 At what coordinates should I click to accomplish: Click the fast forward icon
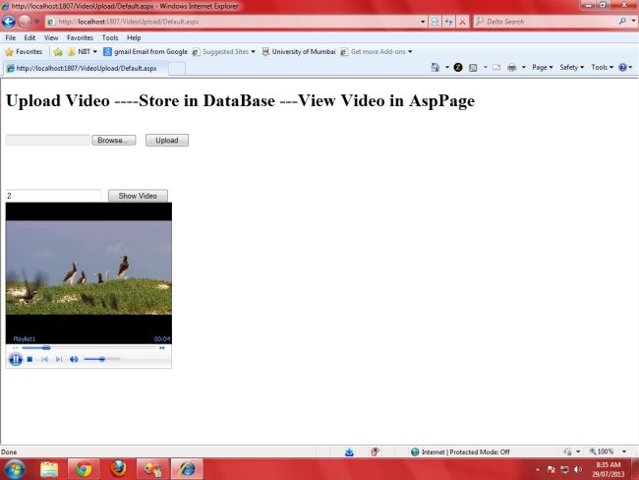click(x=162, y=348)
